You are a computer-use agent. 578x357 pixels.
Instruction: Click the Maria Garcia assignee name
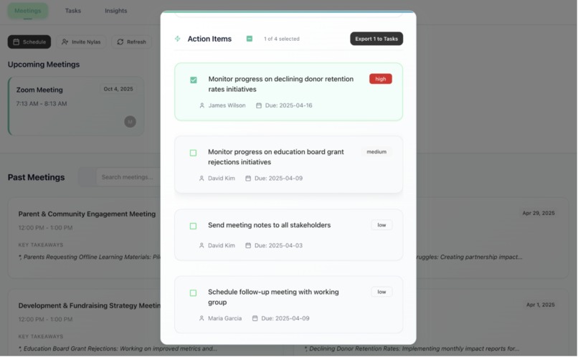click(225, 318)
